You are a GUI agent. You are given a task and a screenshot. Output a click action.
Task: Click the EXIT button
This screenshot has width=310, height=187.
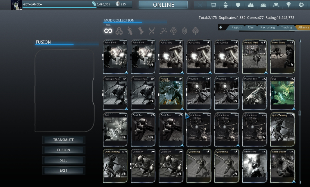pos(64,170)
